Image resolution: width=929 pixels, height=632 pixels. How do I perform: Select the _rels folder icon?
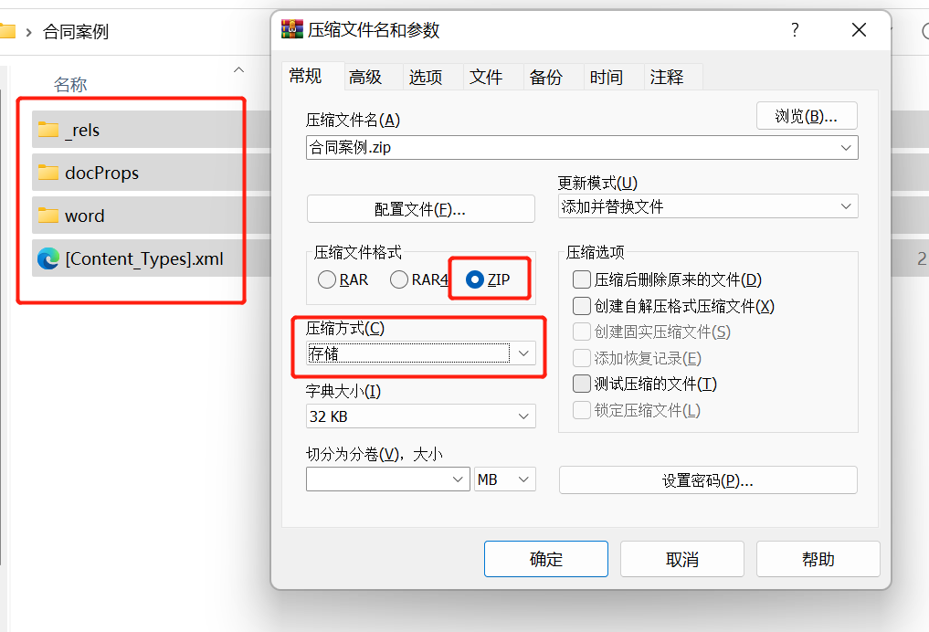(48, 129)
